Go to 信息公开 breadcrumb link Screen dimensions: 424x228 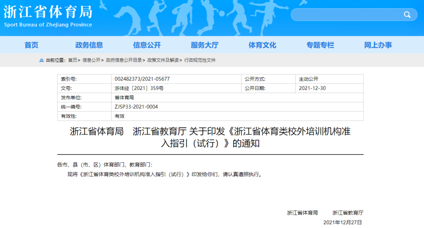(x=91, y=60)
